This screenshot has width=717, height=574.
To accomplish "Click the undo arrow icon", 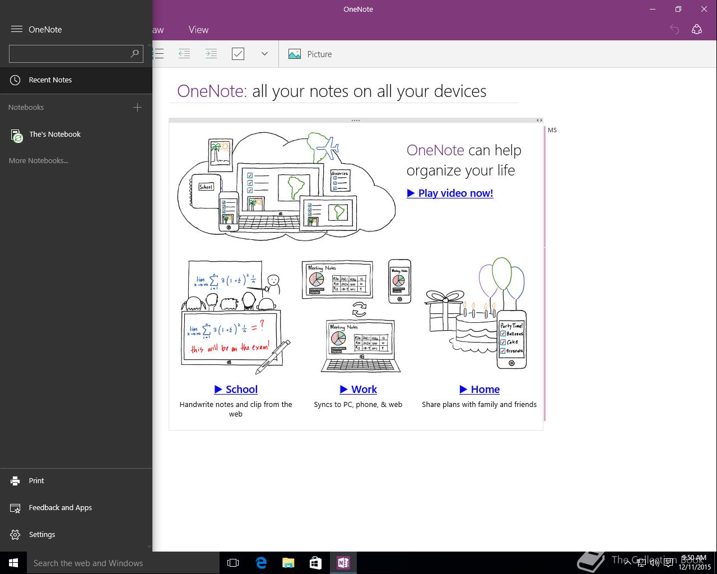I will tap(674, 30).
